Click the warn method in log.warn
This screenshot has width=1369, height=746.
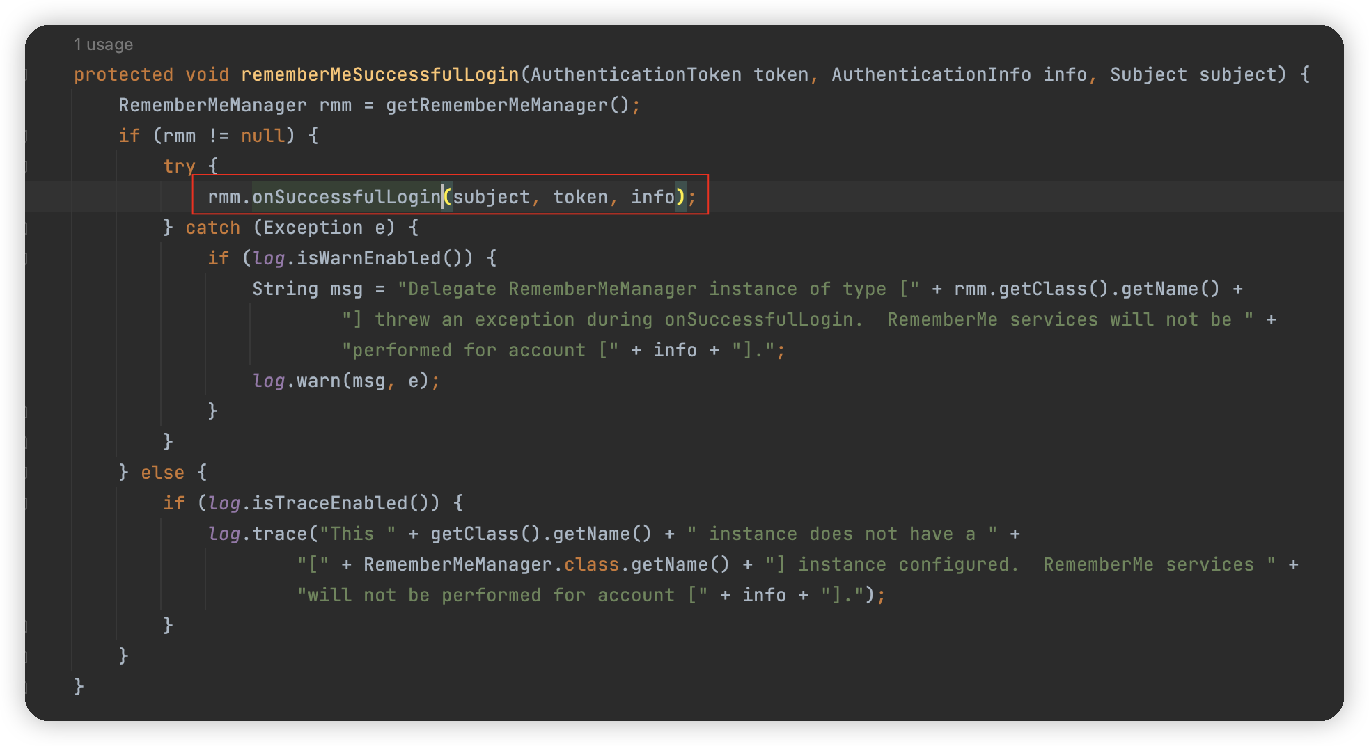(318, 381)
